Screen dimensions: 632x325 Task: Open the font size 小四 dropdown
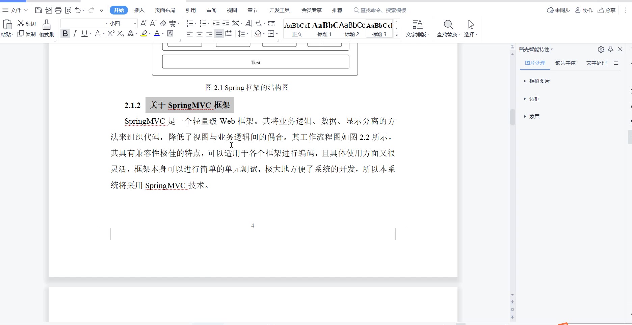(135, 23)
